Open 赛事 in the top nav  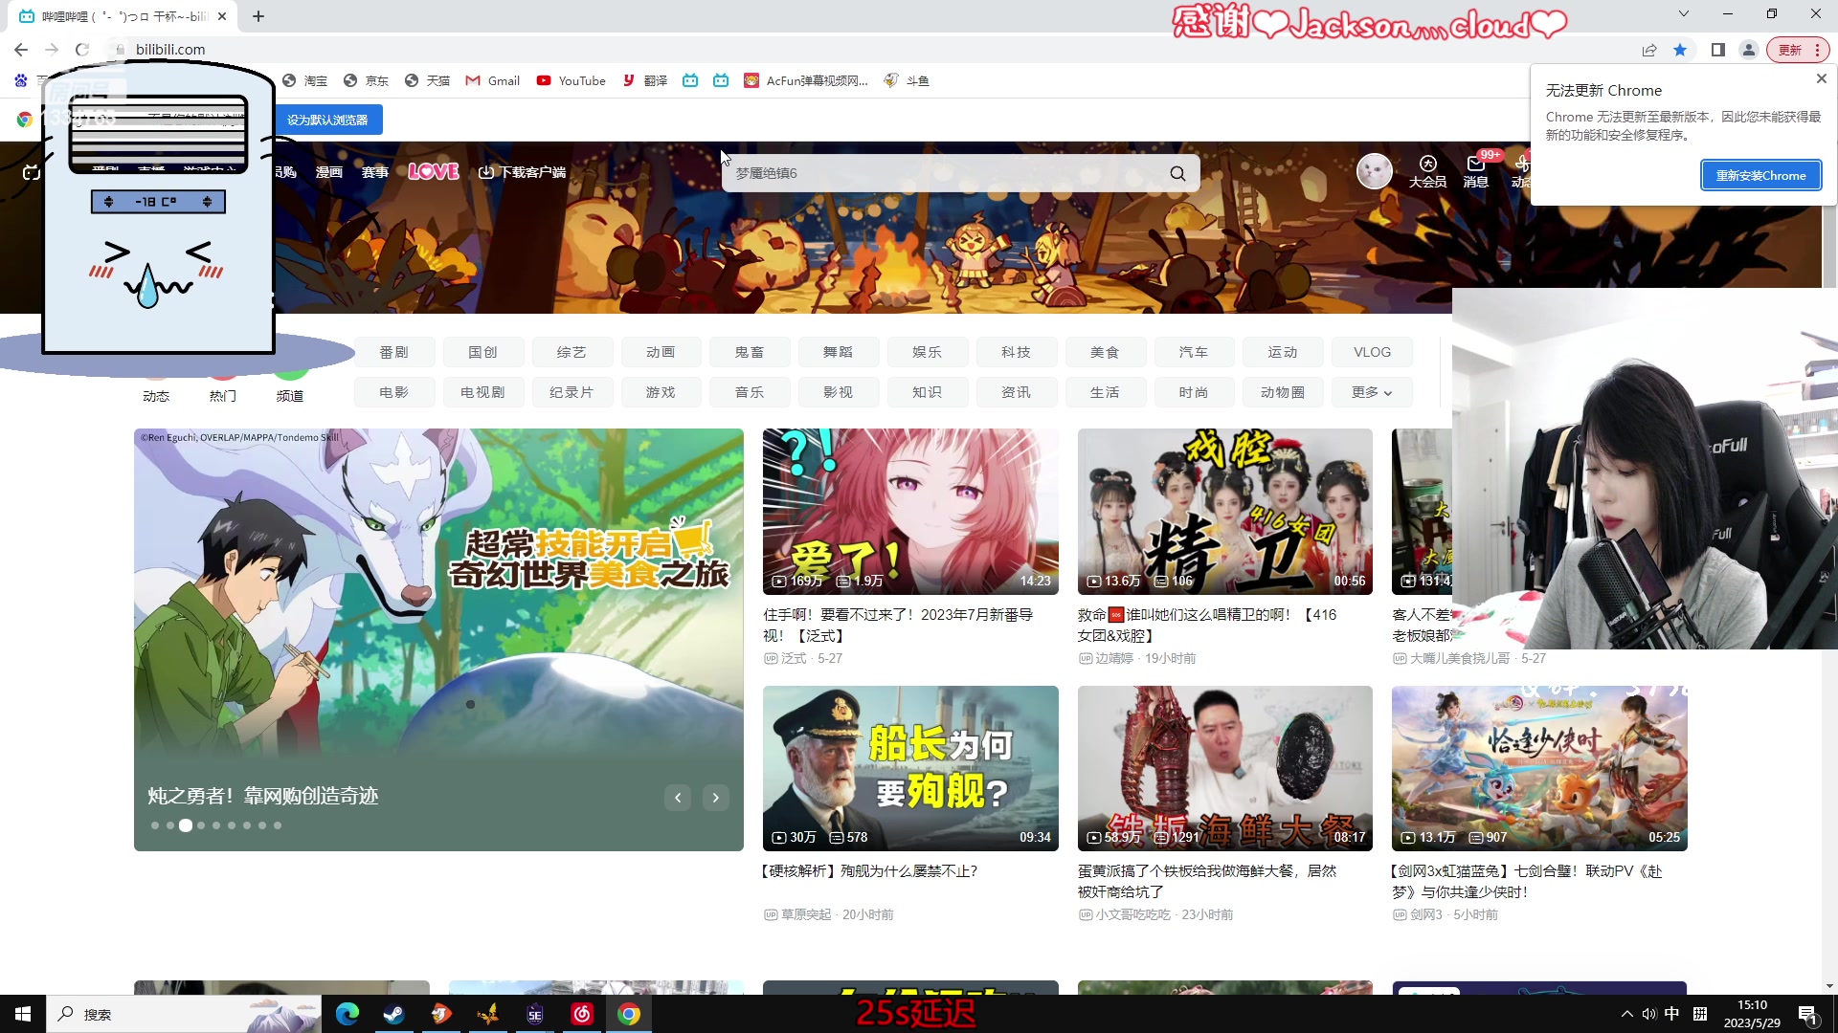pyautogui.click(x=374, y=172)
